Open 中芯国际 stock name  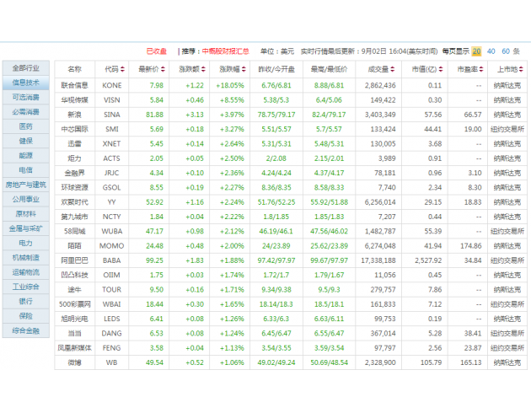[74, 129]
